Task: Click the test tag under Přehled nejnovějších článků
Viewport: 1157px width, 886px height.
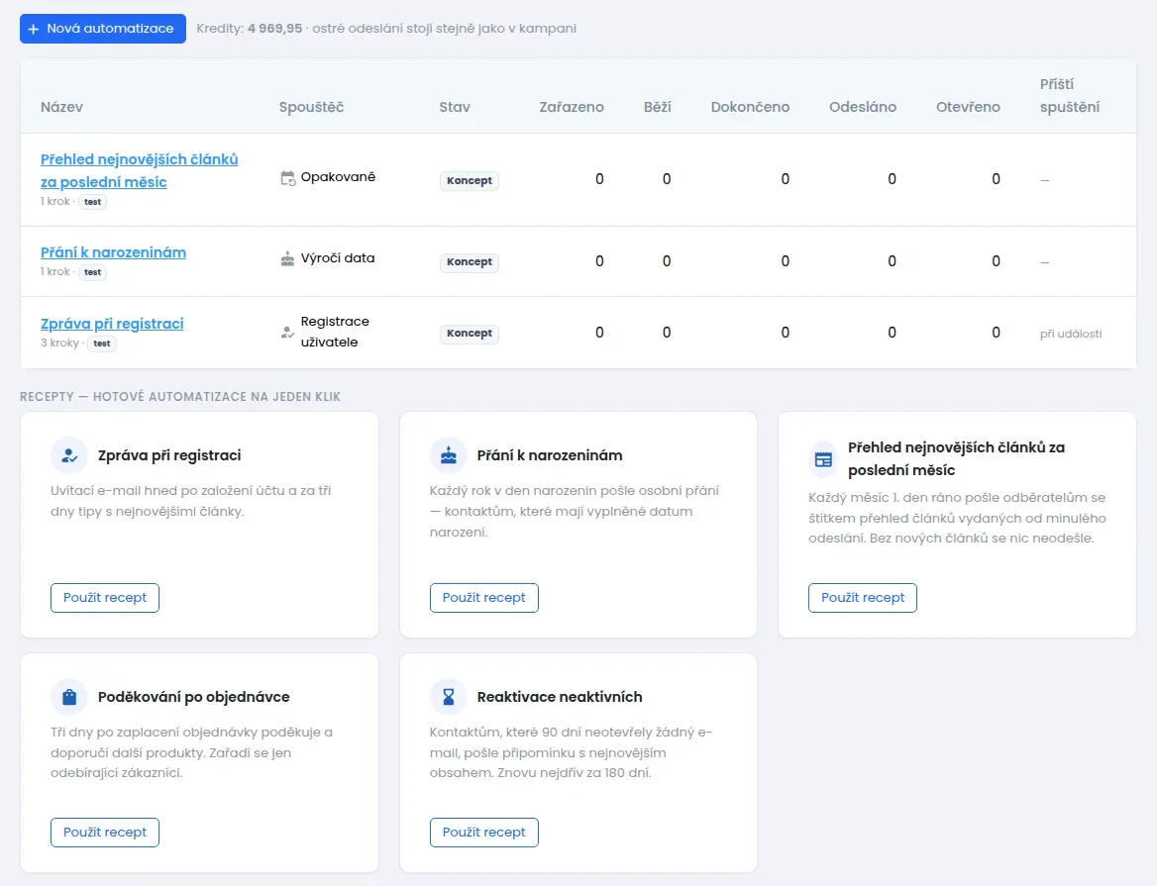Action: (92, 202)
